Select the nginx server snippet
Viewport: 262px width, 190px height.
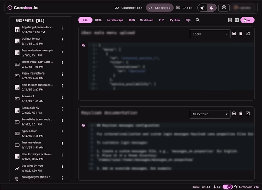point(37,133)
